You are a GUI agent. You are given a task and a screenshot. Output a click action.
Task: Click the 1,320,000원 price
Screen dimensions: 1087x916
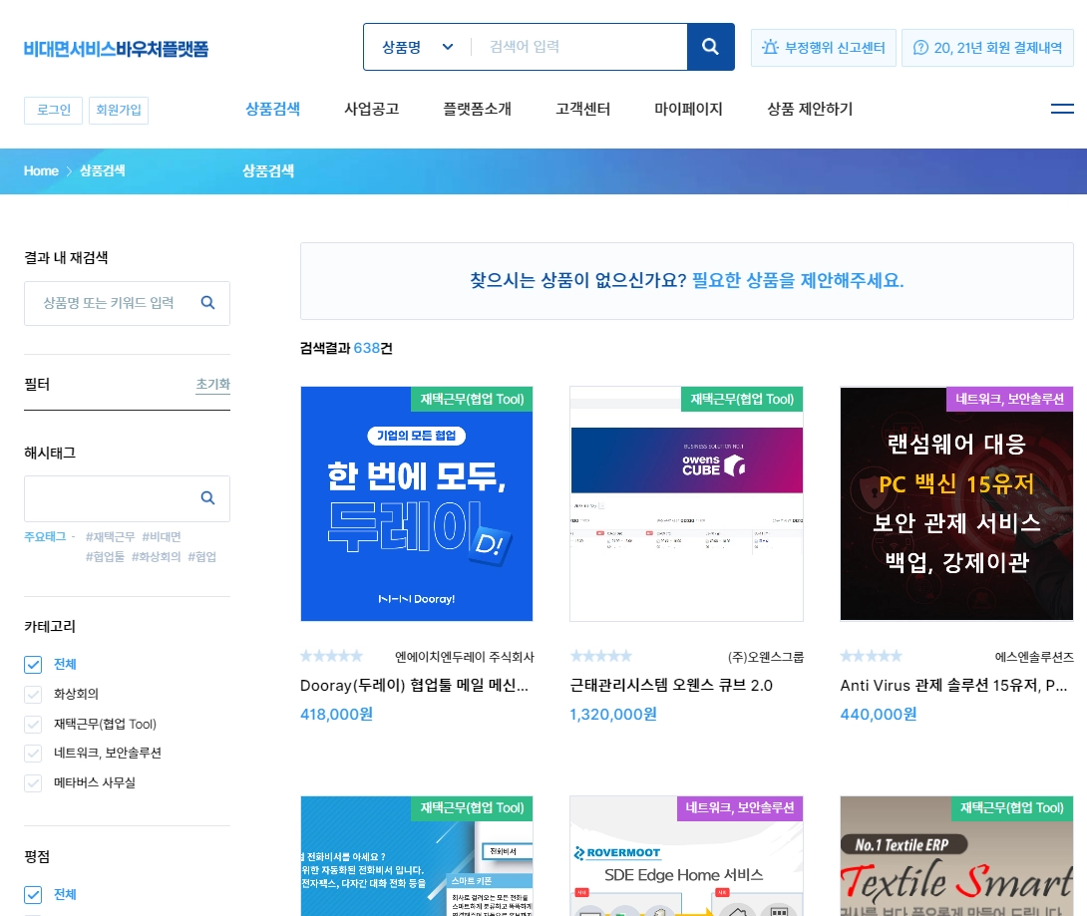[x=613, y=715]
